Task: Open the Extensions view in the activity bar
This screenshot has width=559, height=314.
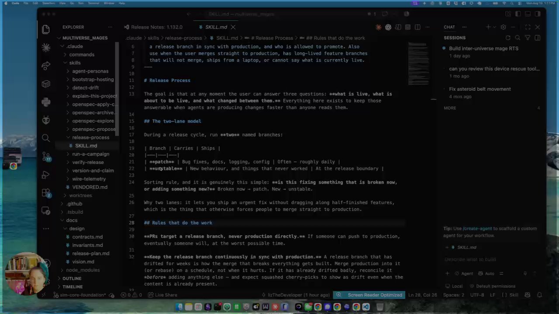Action: point(46,193)
